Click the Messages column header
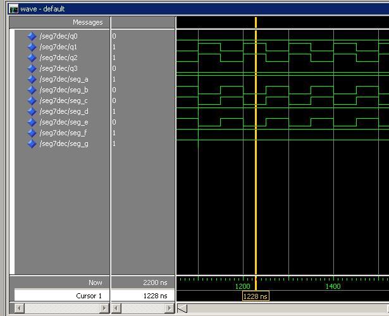389x316 pixels. [x=87, y=22]
